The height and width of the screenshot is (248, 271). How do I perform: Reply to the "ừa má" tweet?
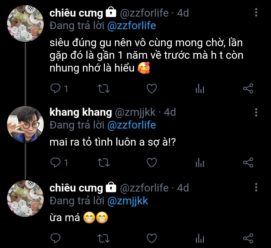coord(55,238)
